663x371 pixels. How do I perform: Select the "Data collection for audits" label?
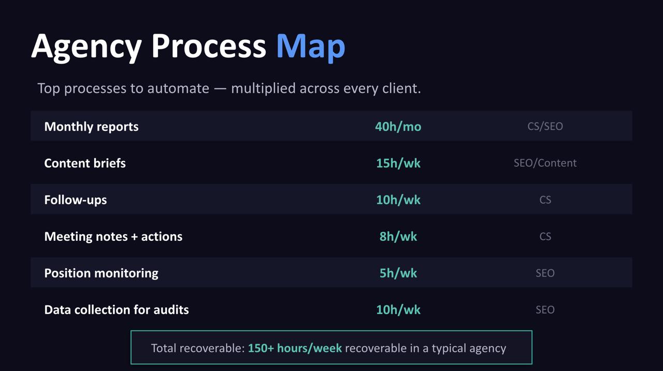pos(117,310)
